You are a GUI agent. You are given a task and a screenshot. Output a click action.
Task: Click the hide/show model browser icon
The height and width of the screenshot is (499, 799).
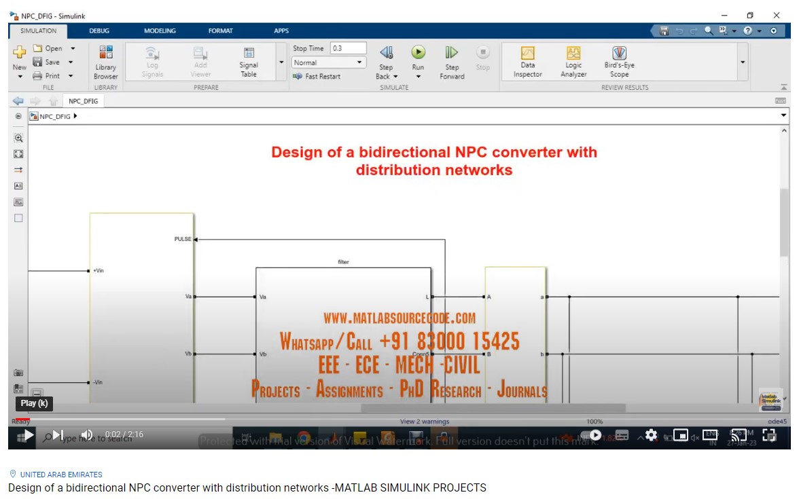coord(18,116)
